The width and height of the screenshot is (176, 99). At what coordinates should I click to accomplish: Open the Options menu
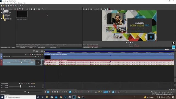[20, 3]
